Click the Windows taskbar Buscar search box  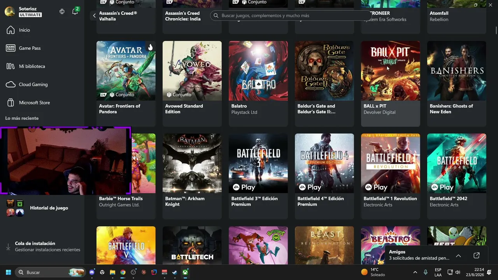pos(51,272)
